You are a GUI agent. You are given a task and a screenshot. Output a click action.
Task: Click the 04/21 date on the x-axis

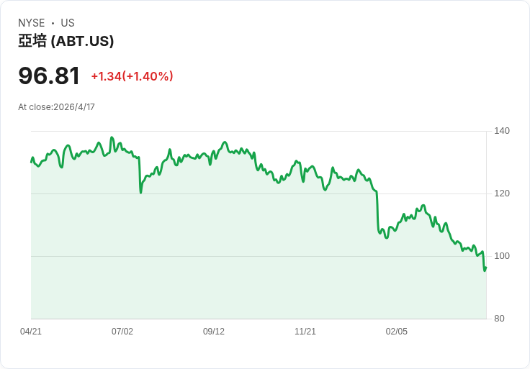click(31, 332)
